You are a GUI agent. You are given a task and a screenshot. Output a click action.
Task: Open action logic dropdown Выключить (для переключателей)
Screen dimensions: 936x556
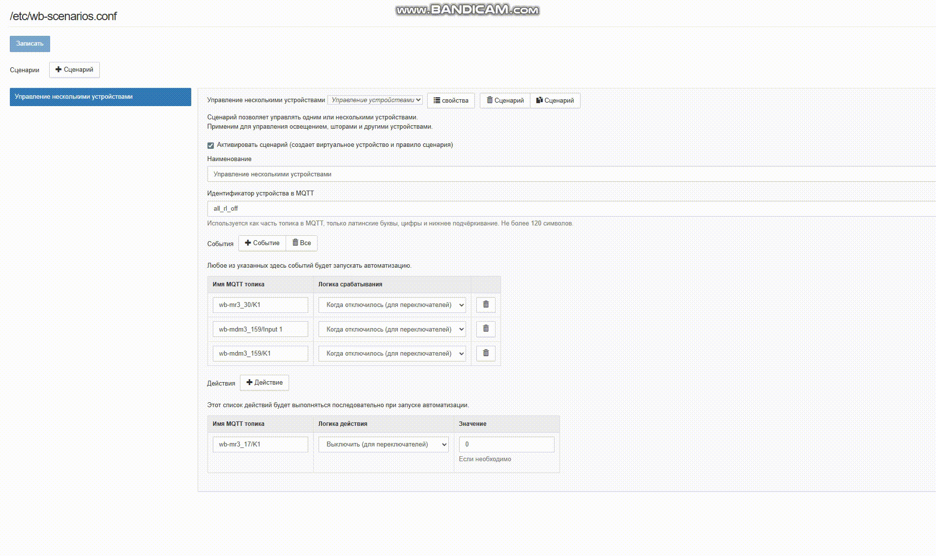coord(383,445)
